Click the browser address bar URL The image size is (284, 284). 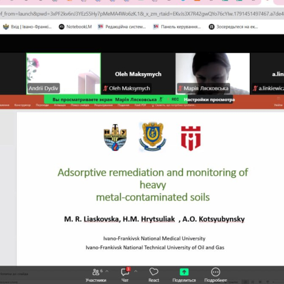tap(142, 14)
